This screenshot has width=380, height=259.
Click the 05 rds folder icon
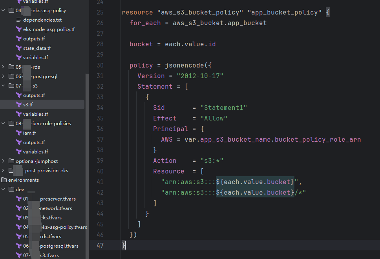(11, 67)
